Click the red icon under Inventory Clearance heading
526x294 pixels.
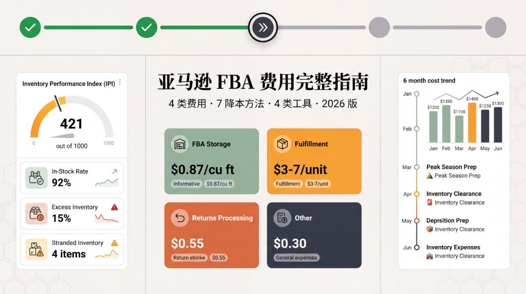pos(429,203)
